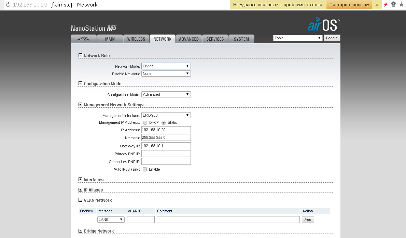The width and height of the screenshot is (406, 238).
Task: Click the bookmark star icon
Action: click(402, 5)
